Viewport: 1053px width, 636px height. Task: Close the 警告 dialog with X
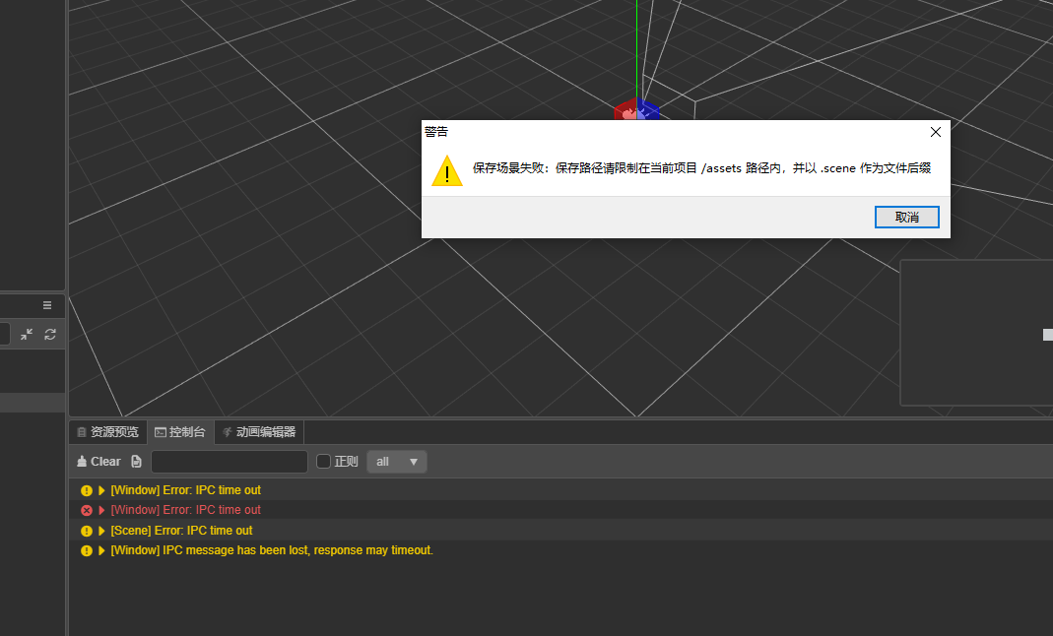tap(936, 132)
